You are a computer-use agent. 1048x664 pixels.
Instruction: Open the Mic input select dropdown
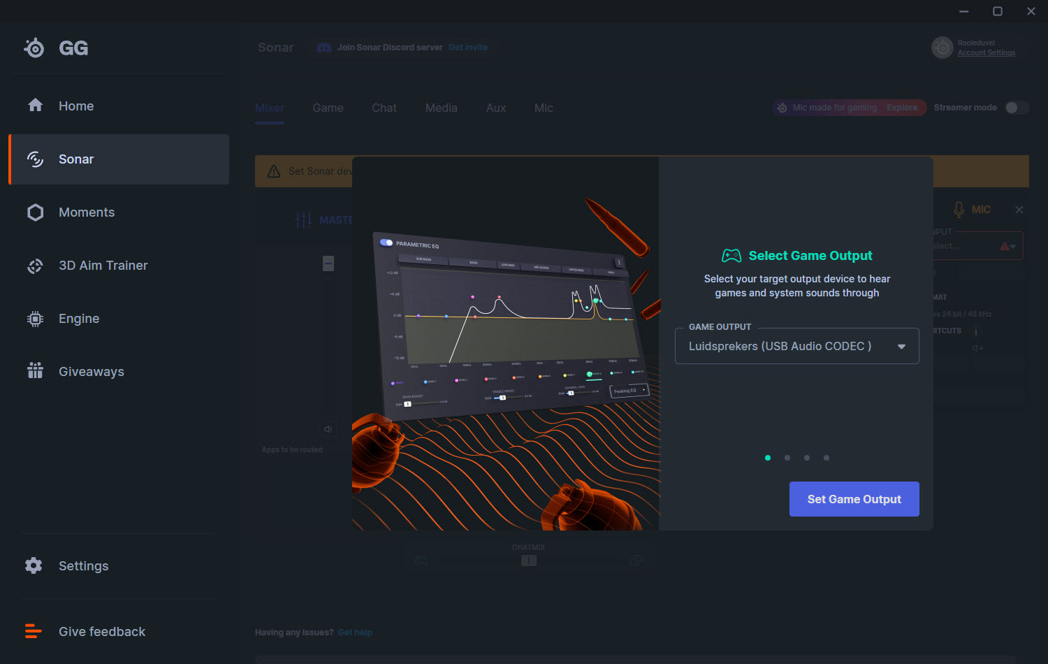(x=978, y=246)
